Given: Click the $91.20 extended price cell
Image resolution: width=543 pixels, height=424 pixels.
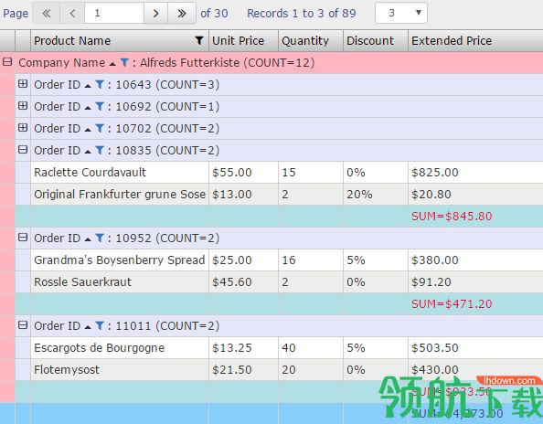Looking at the screenshot, I should (476, 282).
